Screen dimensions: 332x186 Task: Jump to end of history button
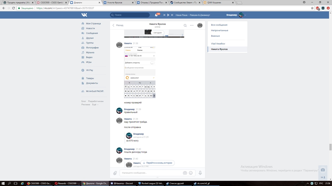(x=157, y=163)
